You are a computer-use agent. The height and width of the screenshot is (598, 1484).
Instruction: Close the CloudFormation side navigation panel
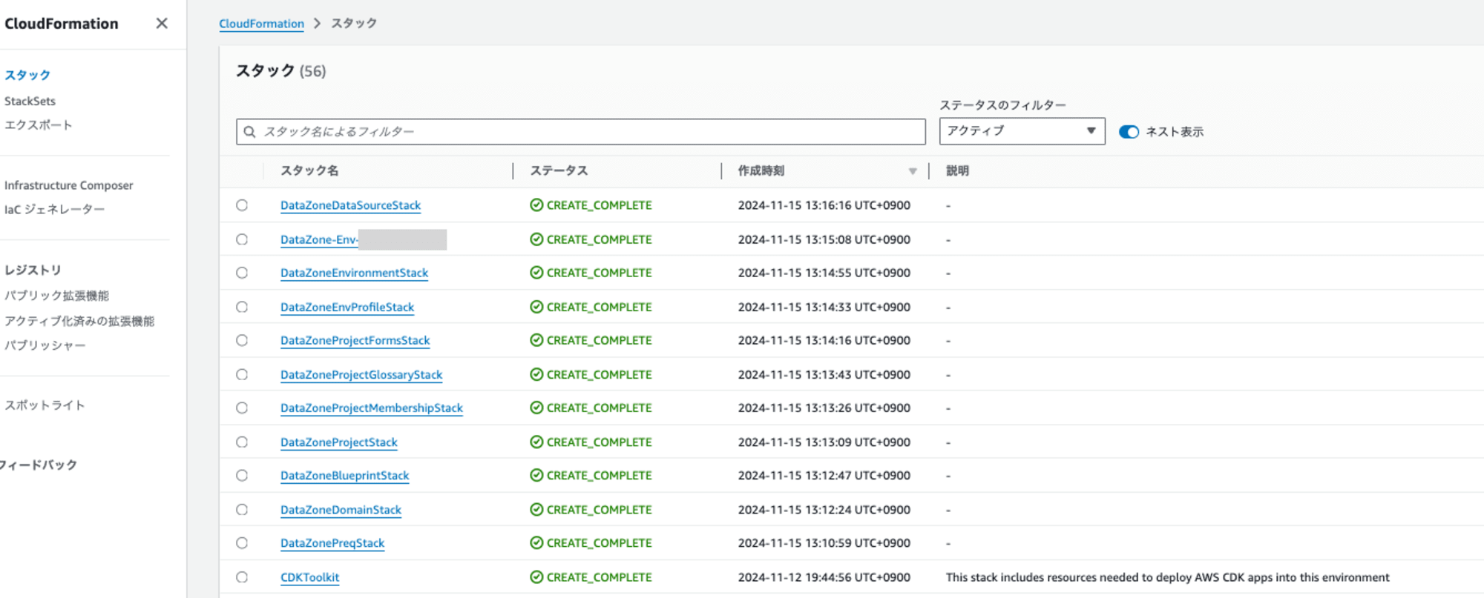[x=162, y=24]
